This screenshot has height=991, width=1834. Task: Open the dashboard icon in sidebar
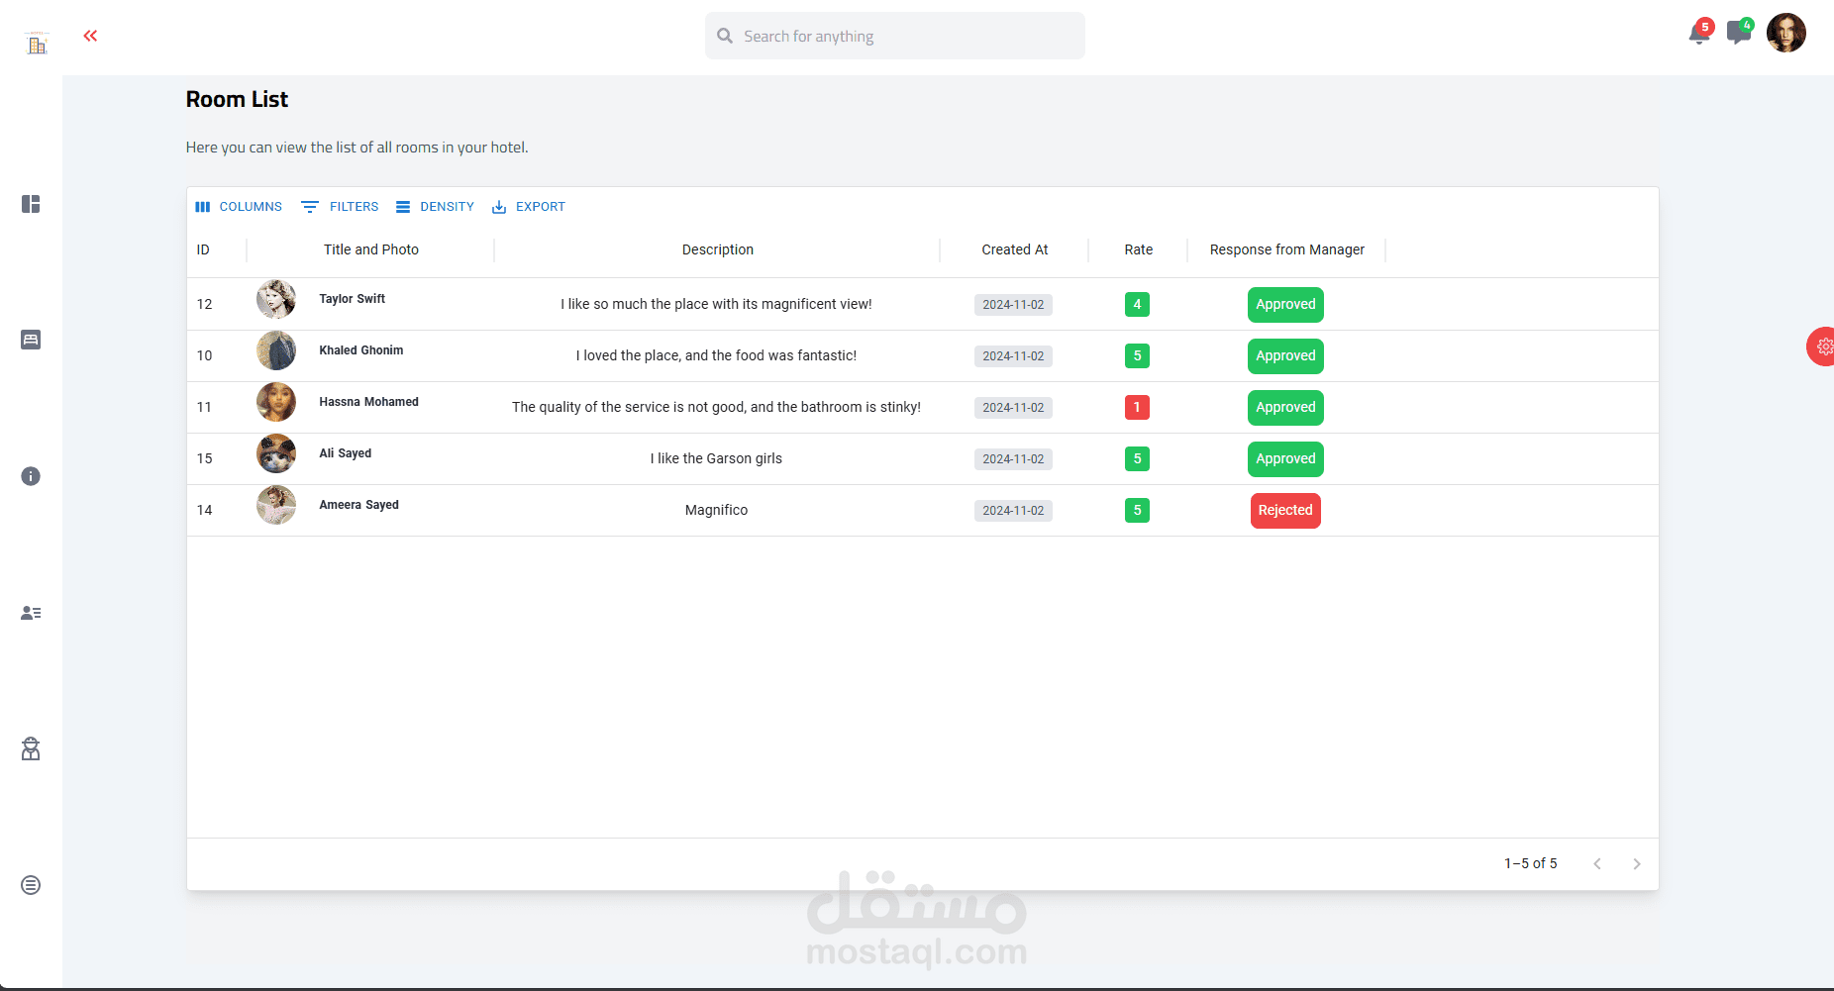point(31,204)
